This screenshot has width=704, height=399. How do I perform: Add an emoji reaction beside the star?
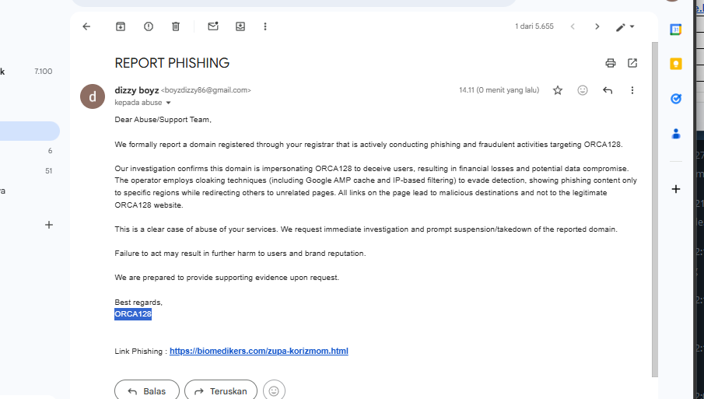pos(583,90)
